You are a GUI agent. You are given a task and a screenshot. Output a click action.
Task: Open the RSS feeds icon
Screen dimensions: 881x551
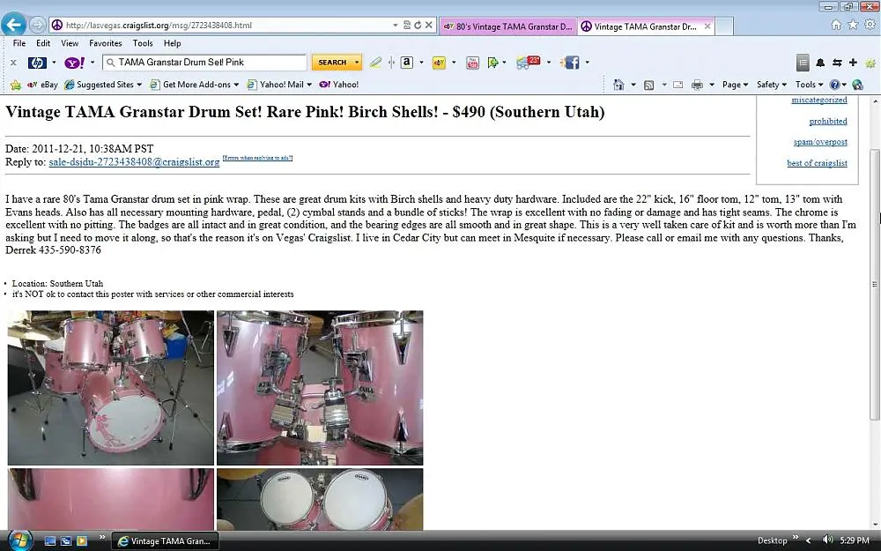(649, 85)
